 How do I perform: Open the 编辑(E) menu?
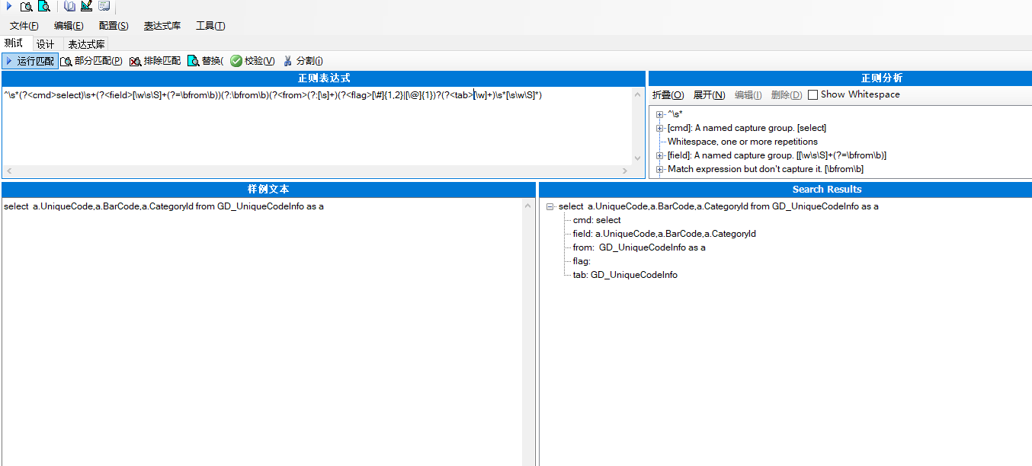click(69, 26)
